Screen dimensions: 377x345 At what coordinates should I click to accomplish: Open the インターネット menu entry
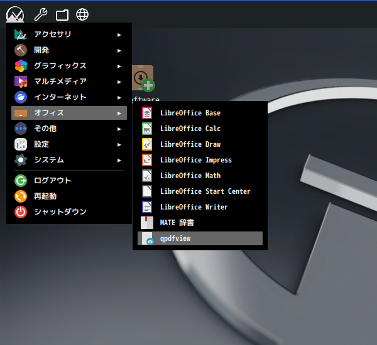pos(69,97)
